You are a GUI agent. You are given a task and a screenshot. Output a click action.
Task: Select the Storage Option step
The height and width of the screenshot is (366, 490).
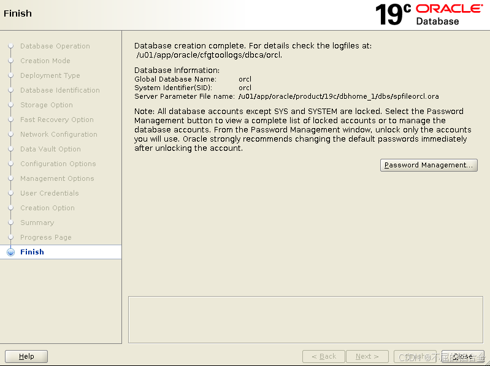coord(47,105)
